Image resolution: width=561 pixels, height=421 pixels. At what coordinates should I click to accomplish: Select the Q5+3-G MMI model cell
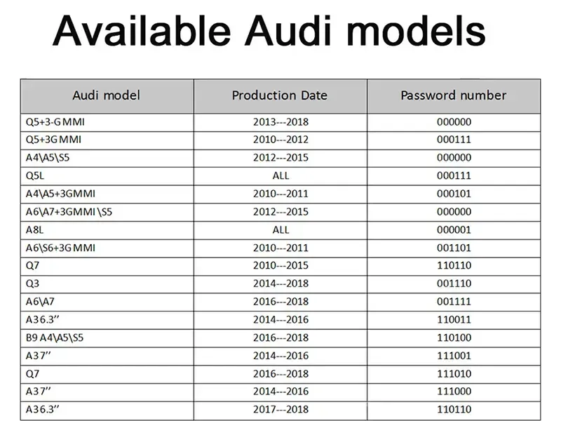[x=107, y=122]
